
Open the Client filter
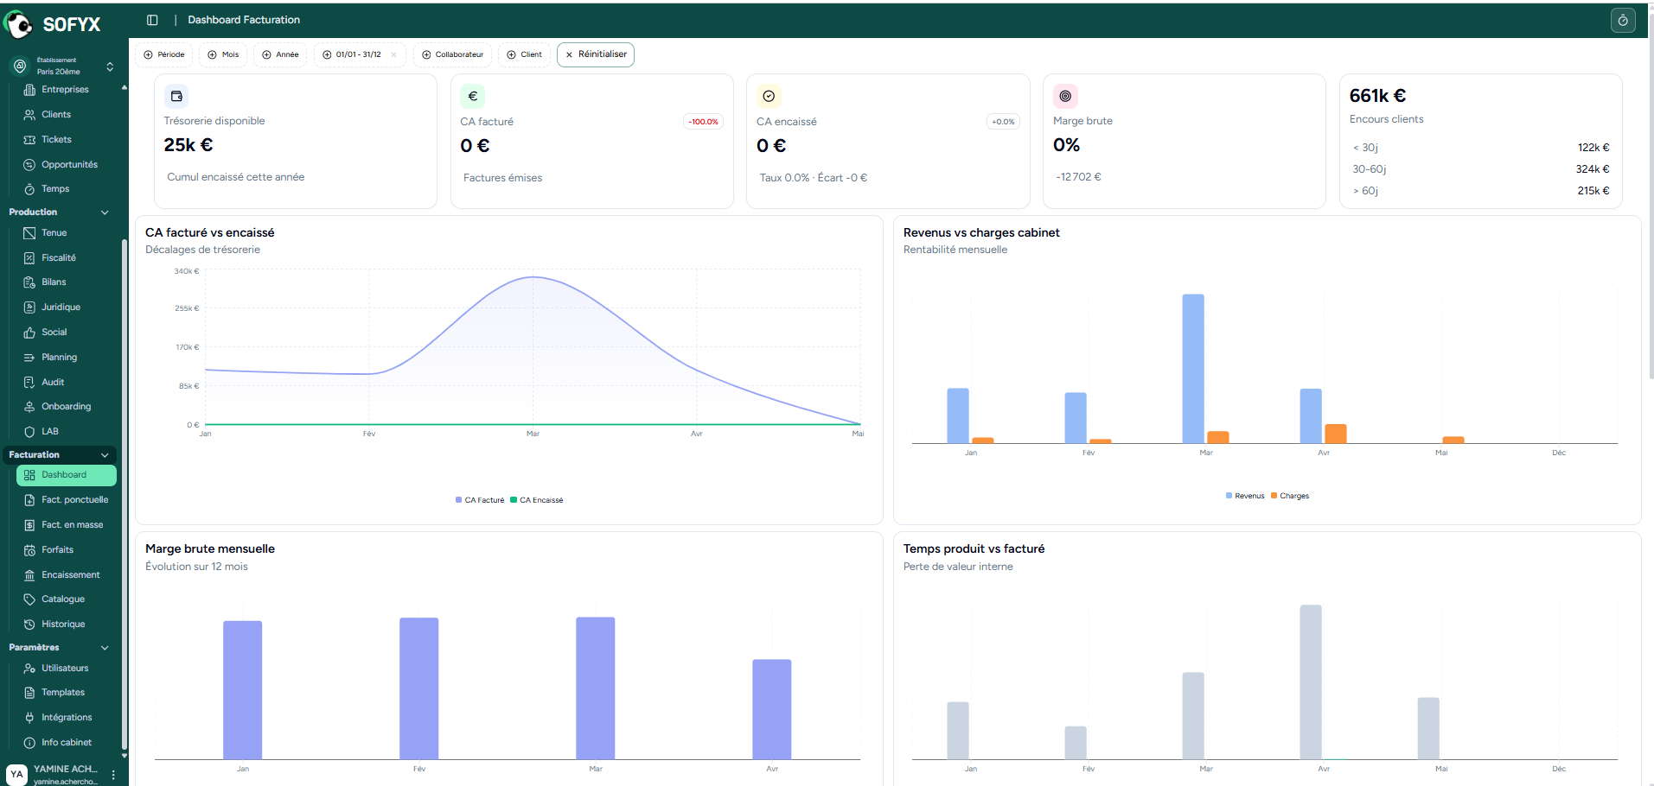[x=525, y=54]
